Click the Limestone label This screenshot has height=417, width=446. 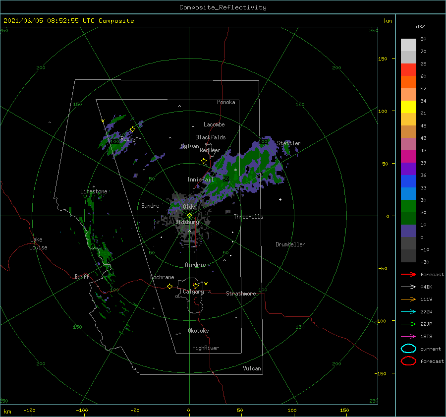tap(94, 191)
